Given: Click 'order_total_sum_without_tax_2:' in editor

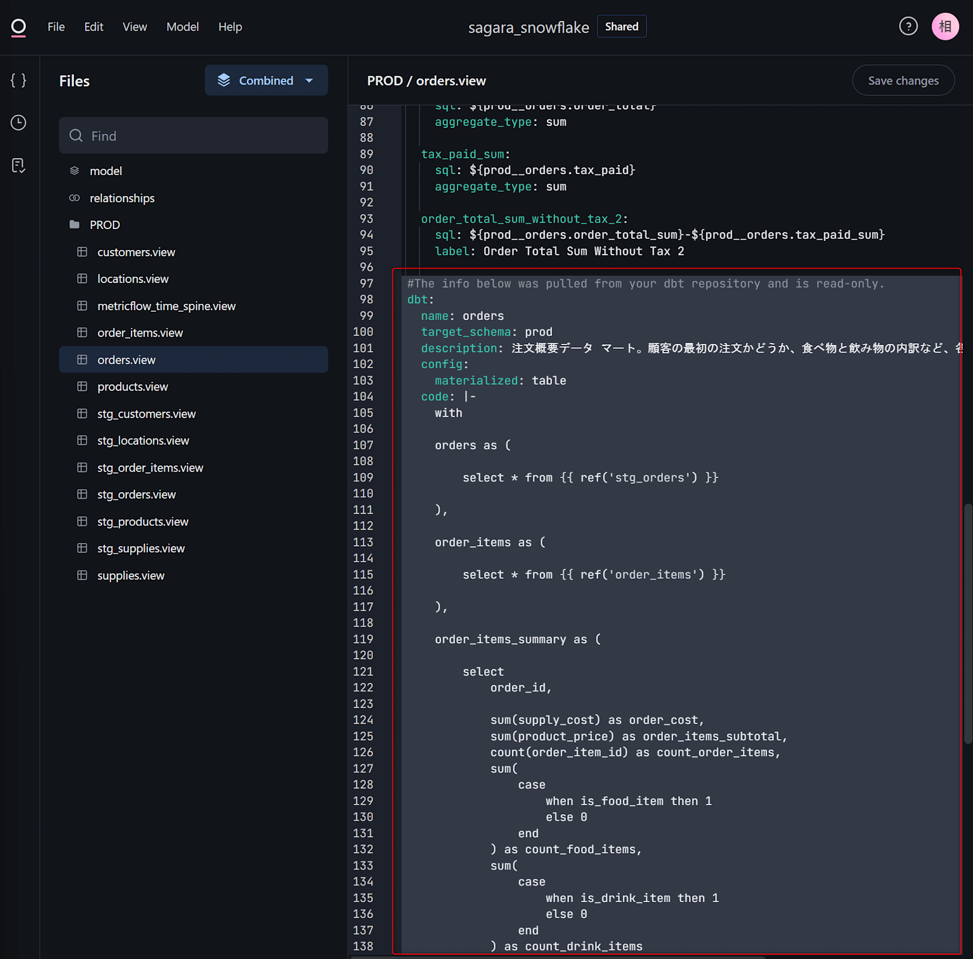Looking at the screenshot, I should click(524, 219).
